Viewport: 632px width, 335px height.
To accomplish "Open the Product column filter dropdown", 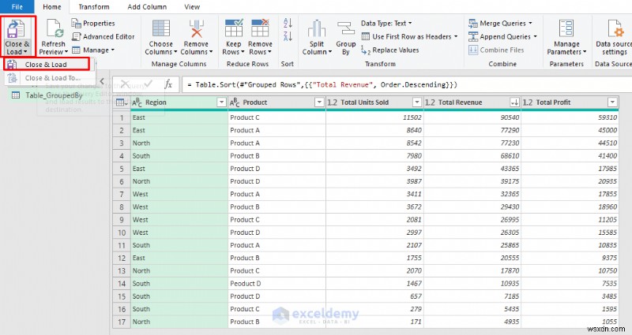I will pyautogui.click(x=319, y=102).
